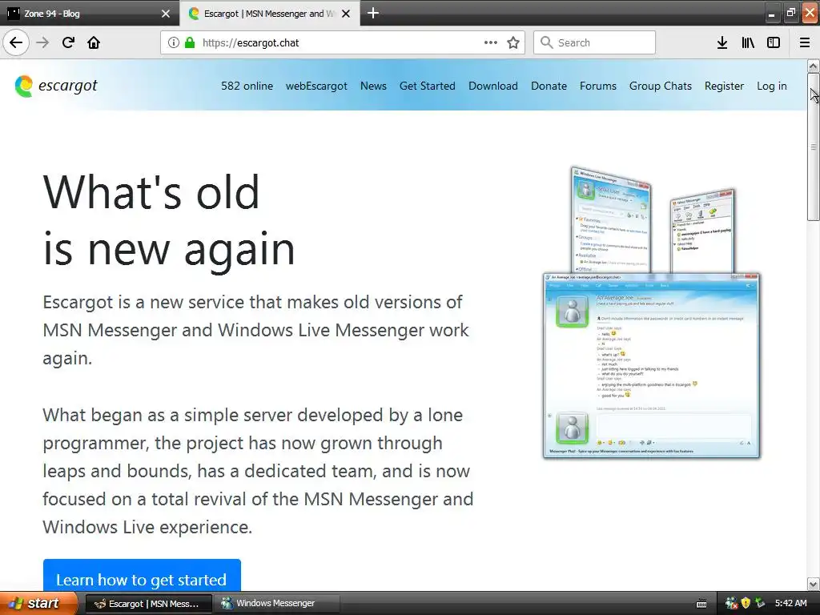This screenshot has height=615, width=820.
Task: Click the keyboard tray icon
Action: pyautogui.click(x=701, y=604)
